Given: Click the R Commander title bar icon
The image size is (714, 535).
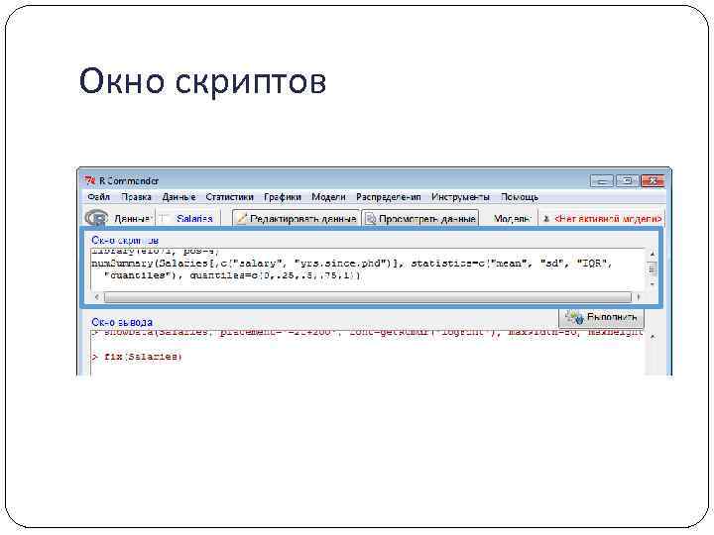Looking at the screenshot, I should tap(90, 180).
